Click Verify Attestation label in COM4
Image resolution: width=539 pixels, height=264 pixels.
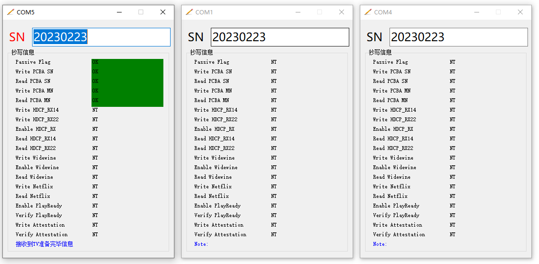tap(399, 234)
